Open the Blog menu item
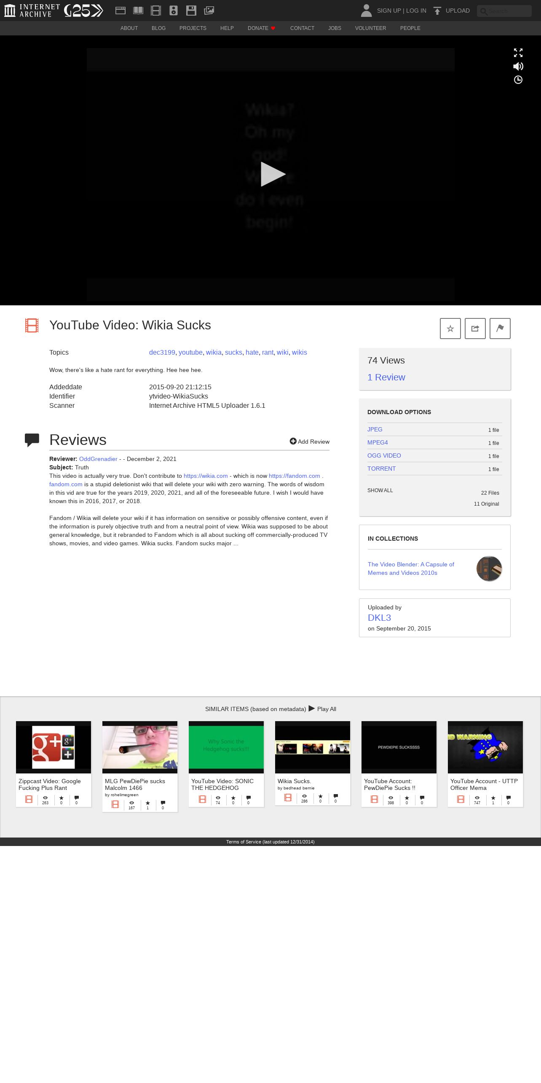541x1083 pixels. pos(158,28)
